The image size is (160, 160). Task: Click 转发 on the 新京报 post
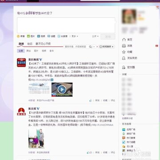(97, 152)
